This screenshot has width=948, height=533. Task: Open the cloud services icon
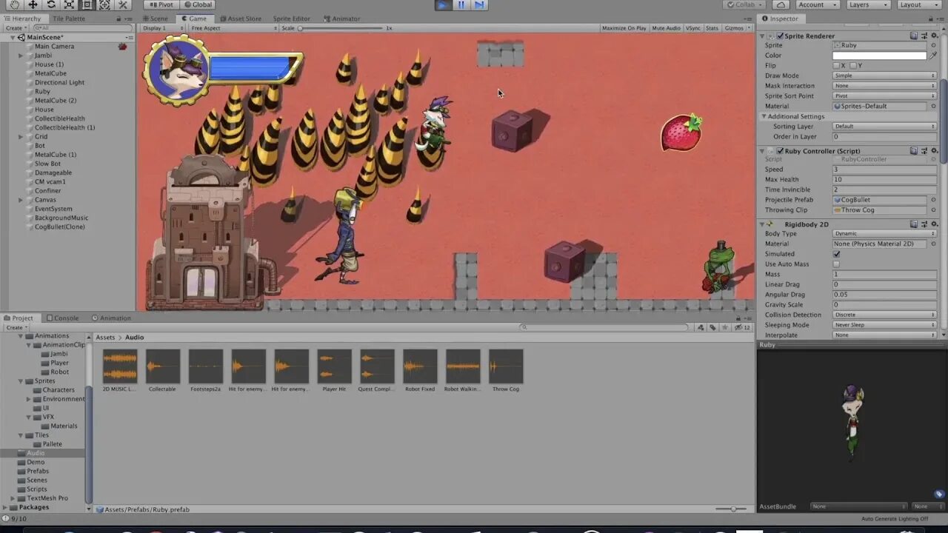pyautogui.click(x=781, y=4)
